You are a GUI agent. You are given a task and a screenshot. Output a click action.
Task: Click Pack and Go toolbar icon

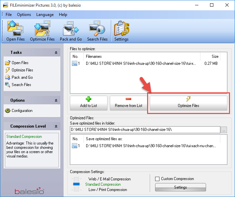71,31
